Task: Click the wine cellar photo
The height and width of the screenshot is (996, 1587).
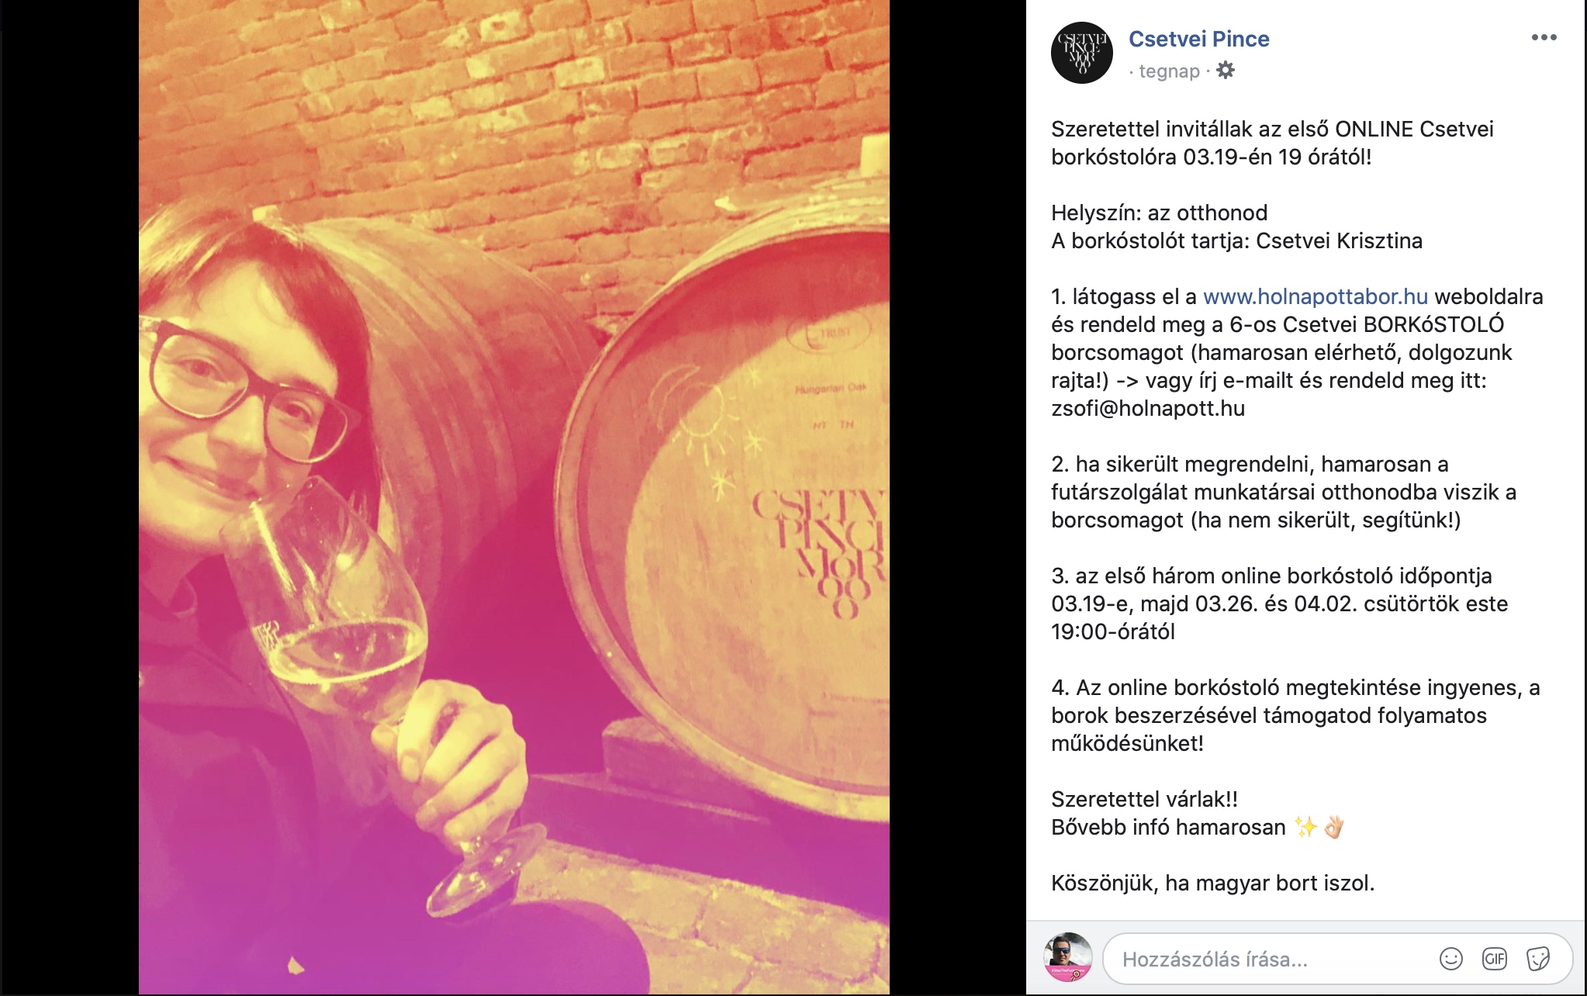Action: pyautogui.click(x=514, y=497)
